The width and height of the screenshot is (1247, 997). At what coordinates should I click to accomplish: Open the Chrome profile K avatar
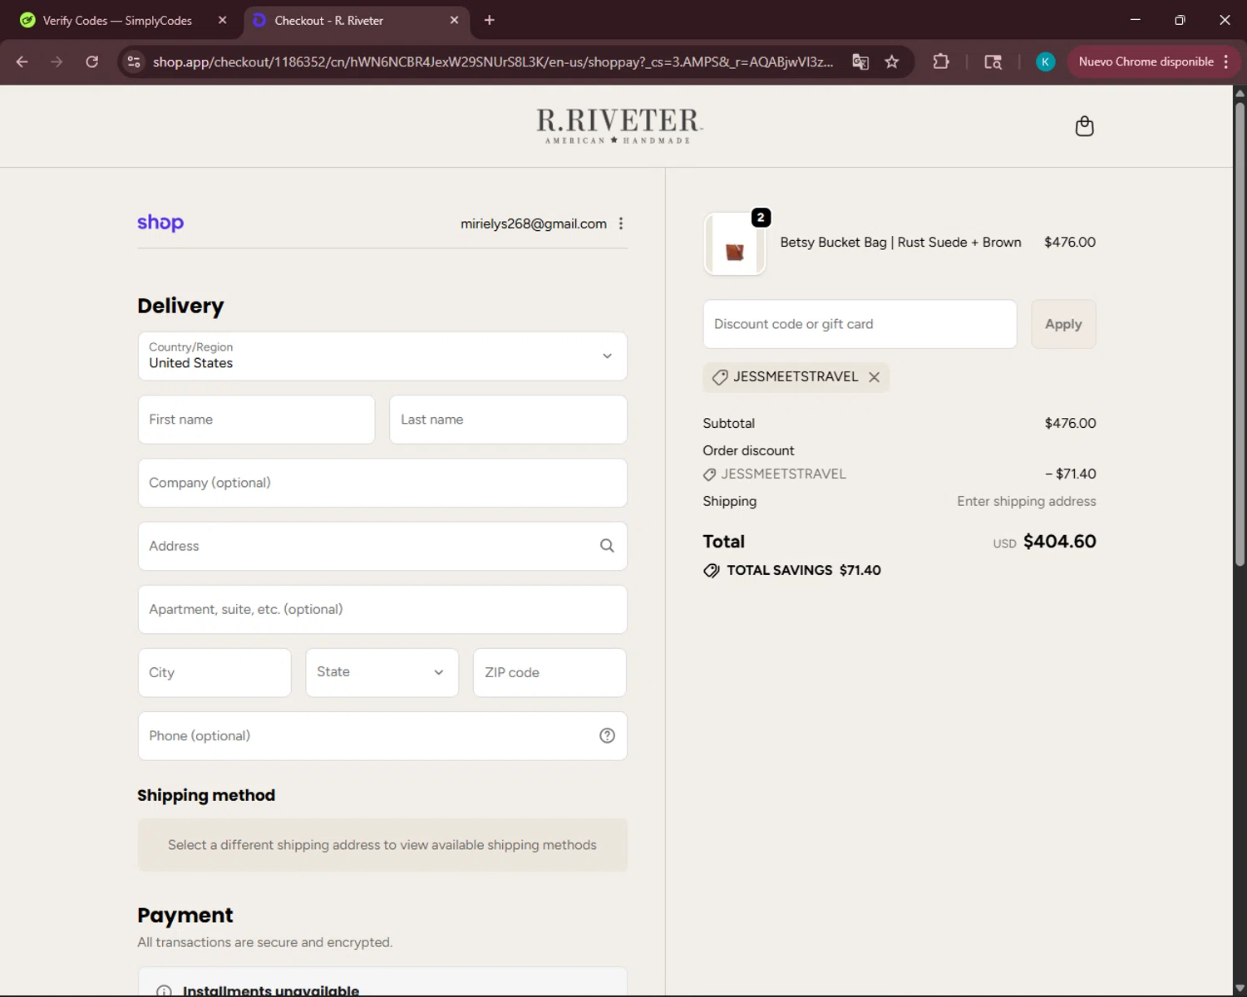tap(1045, 61)
